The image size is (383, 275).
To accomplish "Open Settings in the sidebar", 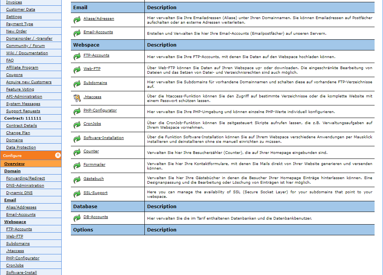I will click(x=14, y=17).
